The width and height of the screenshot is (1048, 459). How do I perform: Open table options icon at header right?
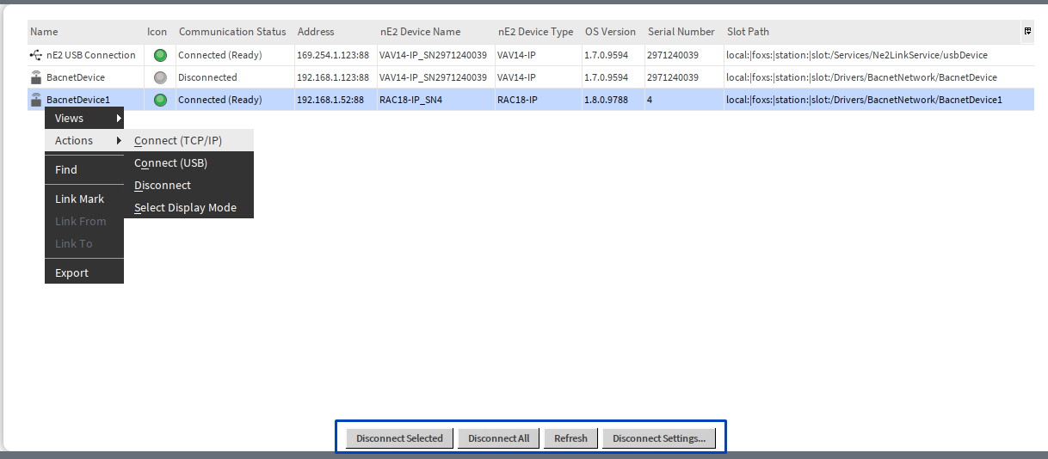pyautogui.click(x=1027, y=32)
